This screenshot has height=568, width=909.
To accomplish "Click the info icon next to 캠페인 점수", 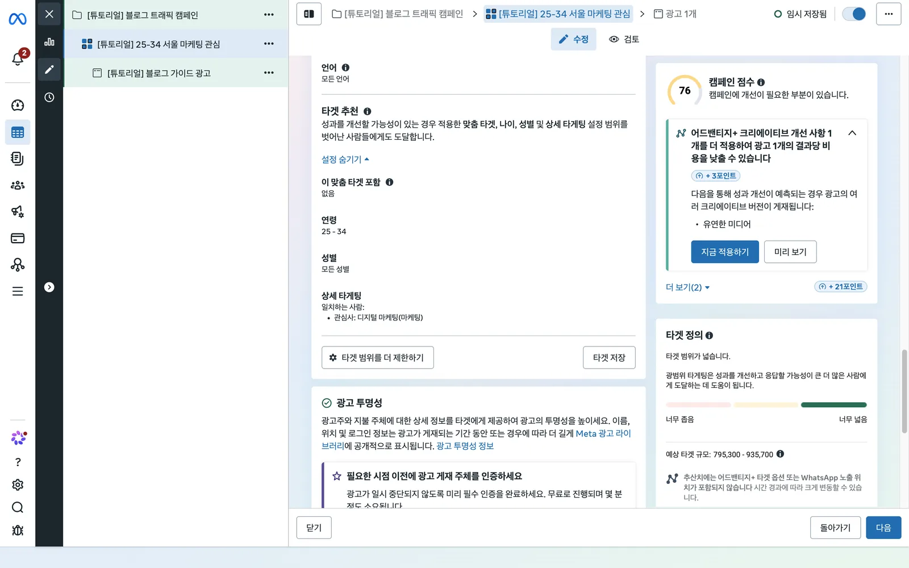I will (x=761, y=82).
